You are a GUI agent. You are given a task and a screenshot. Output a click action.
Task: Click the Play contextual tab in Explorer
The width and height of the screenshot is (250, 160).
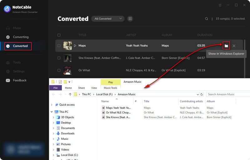pos(111,82)
